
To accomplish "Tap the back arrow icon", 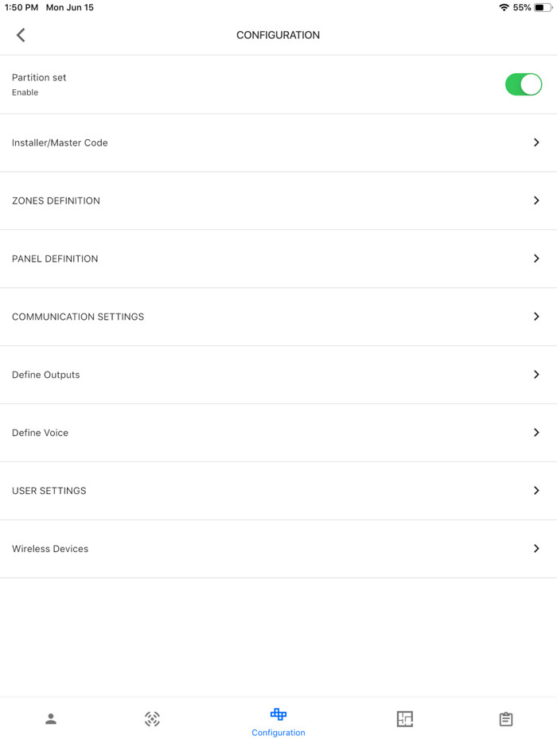I will pyautogui.click(x=21, y=35).
